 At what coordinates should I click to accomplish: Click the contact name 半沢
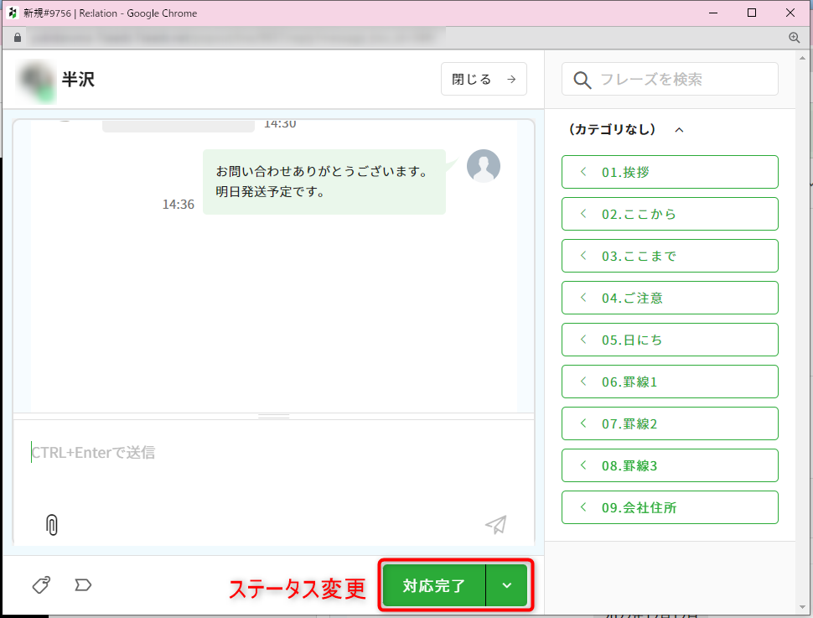coord(78,80)
